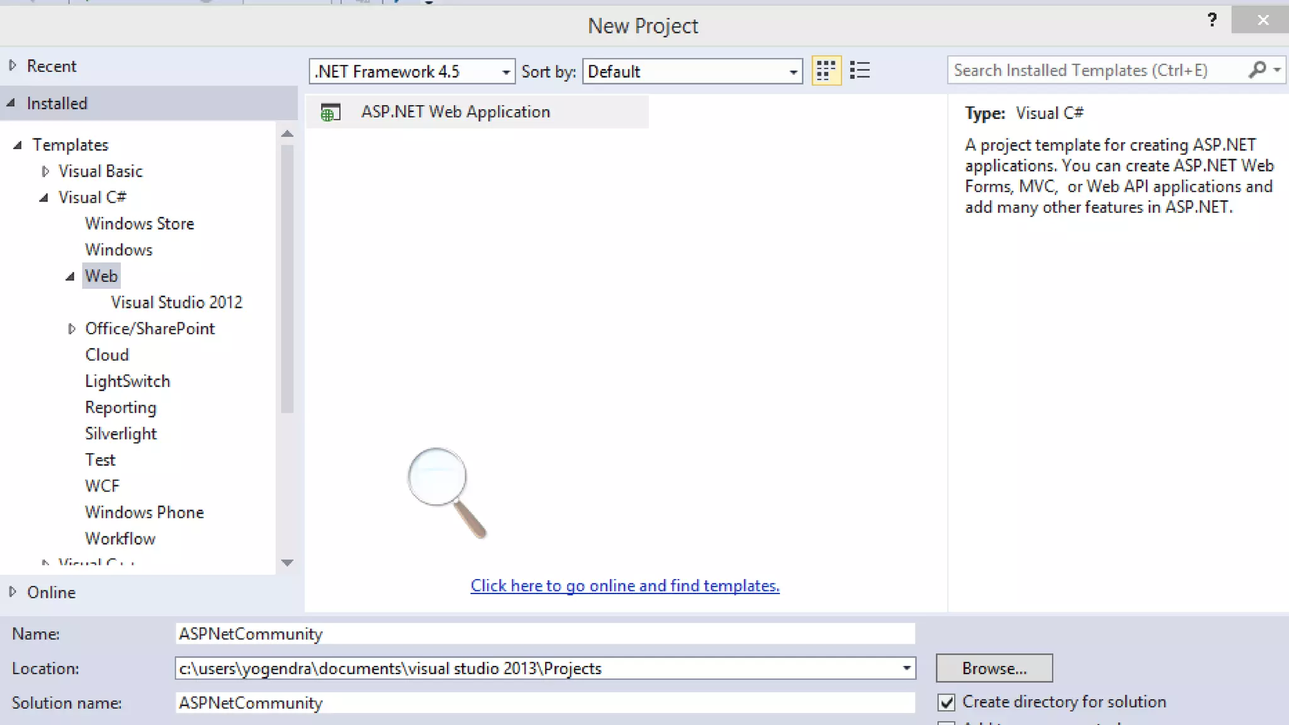Switch to small icons list view
The width and height of the screenshot is (1289, 725).
pos(860,70)
